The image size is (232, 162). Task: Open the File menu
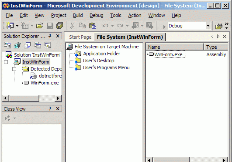coord(9,15)
